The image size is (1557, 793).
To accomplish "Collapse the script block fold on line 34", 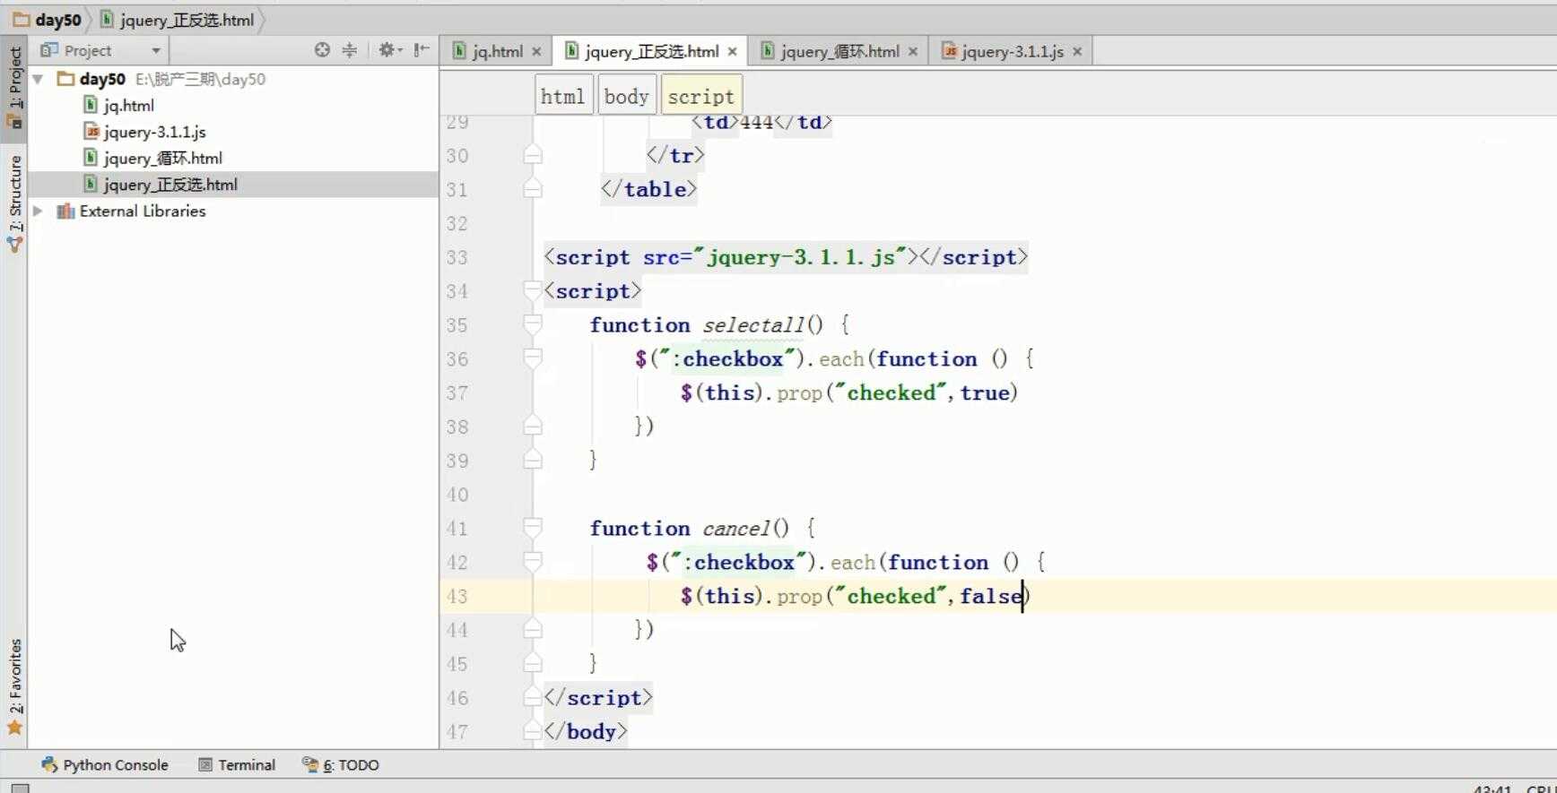I will 533,290.
